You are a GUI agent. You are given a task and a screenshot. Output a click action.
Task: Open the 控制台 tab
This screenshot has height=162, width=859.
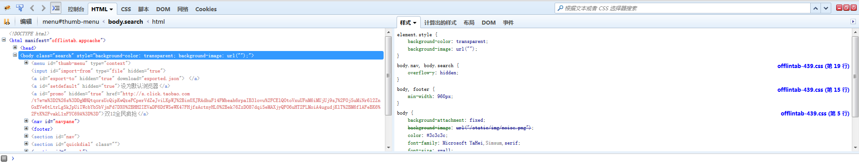[x=76, y=9]
